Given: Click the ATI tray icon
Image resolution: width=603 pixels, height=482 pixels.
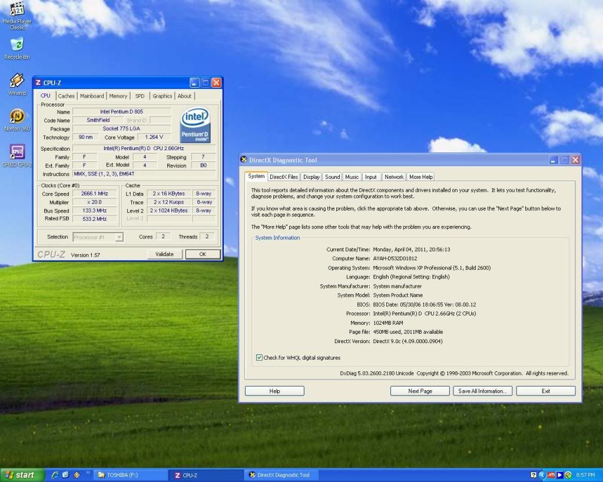Looking at the screenshot, I should pyautogui.click(x=551, y=475).
